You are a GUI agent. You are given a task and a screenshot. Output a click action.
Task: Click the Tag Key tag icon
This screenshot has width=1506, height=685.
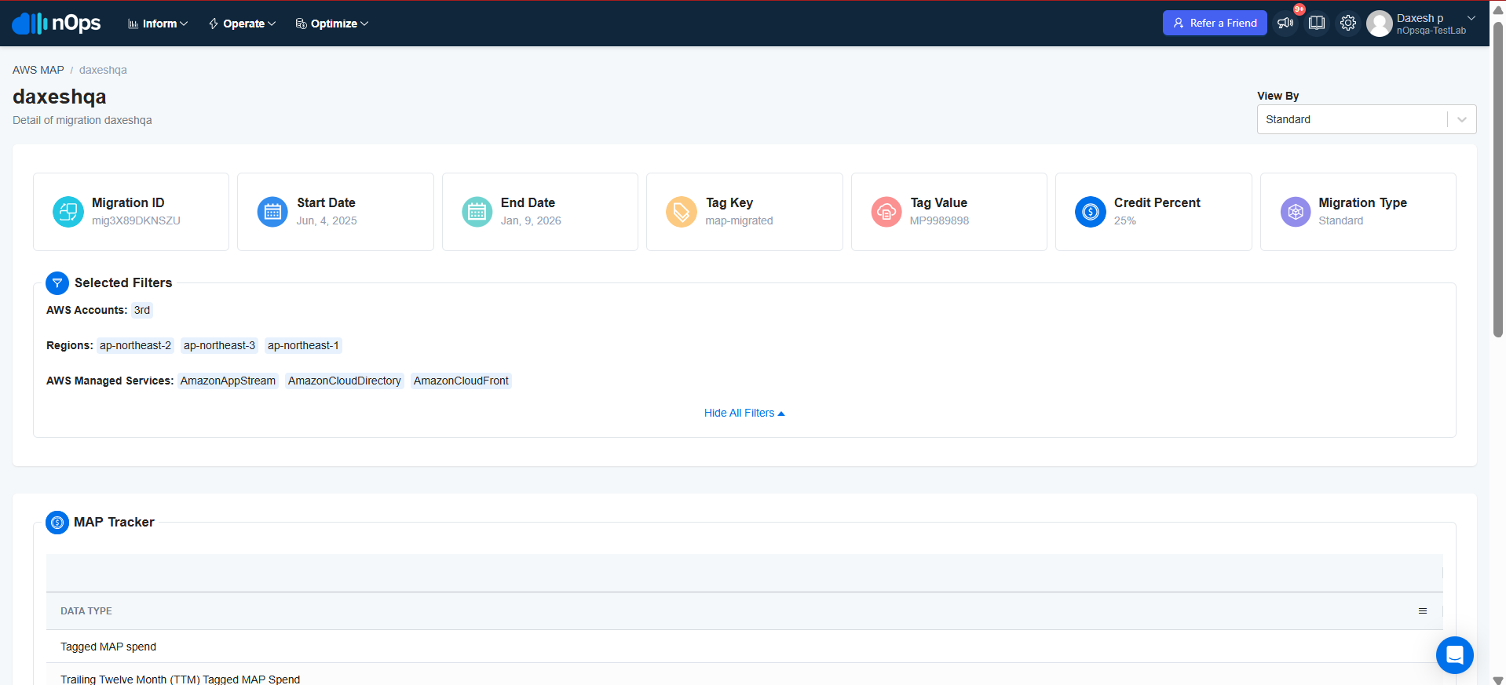click(682, 212)
